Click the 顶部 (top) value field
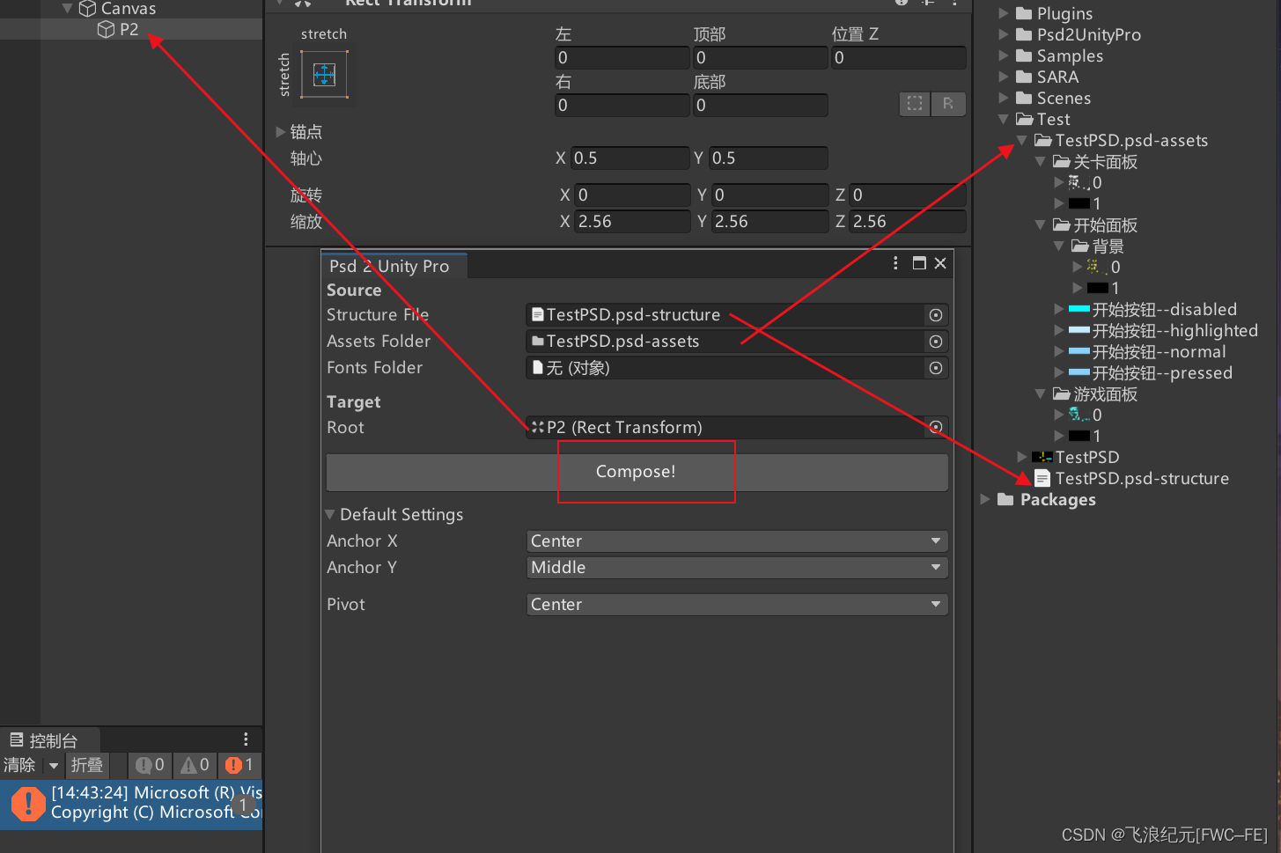The image size is (1281, 853). coord(761,58)
